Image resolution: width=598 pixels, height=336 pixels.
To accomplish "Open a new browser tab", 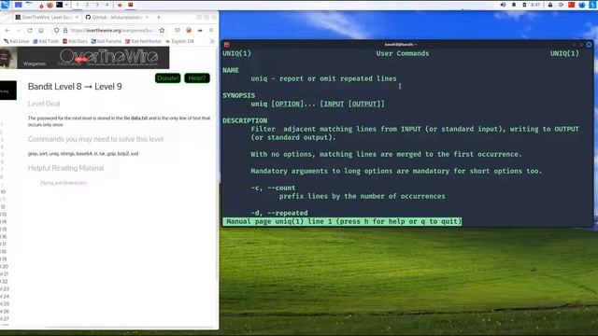I will tap(159, 17).
